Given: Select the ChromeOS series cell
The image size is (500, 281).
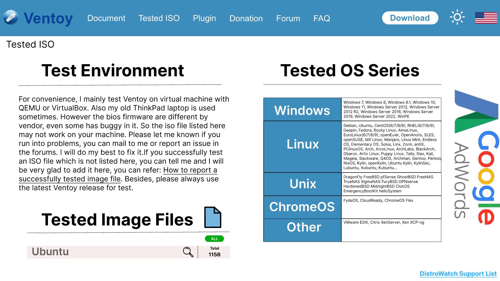Looking at the screenshot, I should point(302,207).
